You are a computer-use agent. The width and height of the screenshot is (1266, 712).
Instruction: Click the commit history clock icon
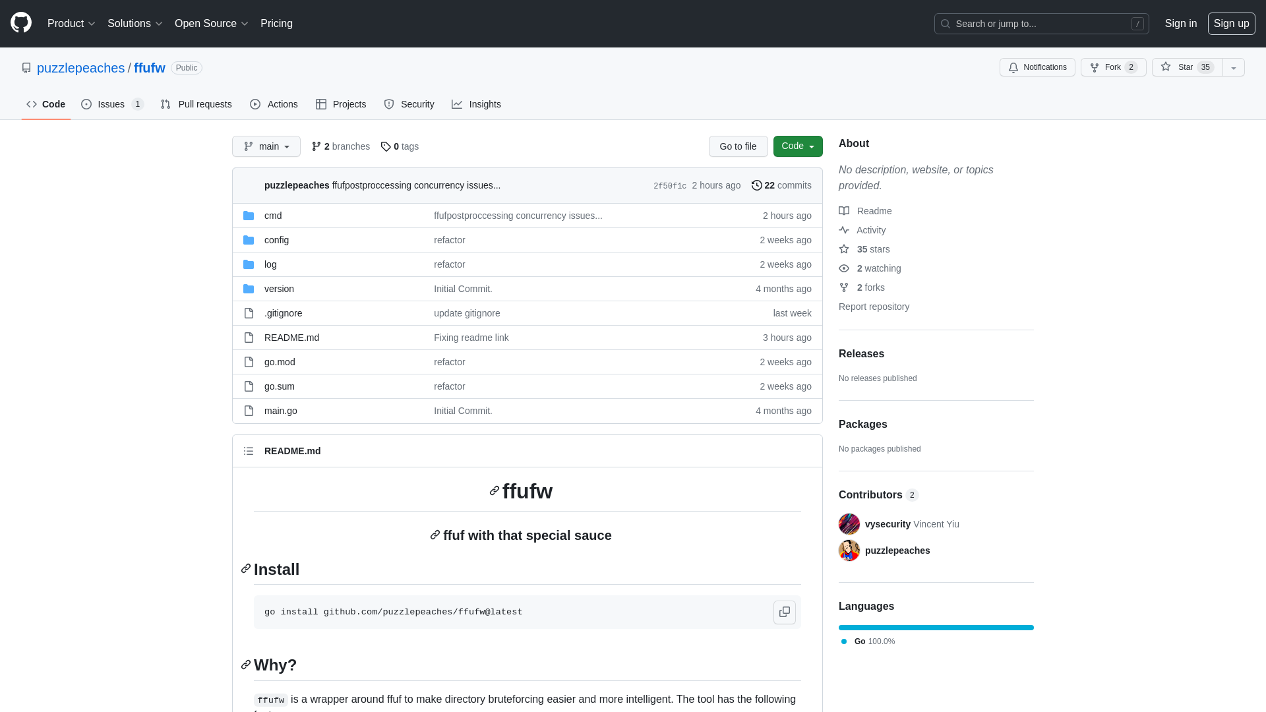[757, 185]
